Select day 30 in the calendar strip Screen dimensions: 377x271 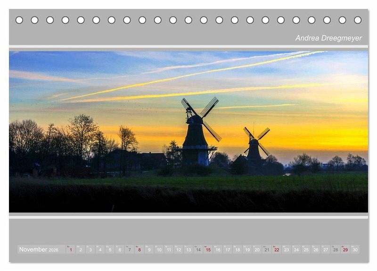[355, 249]
